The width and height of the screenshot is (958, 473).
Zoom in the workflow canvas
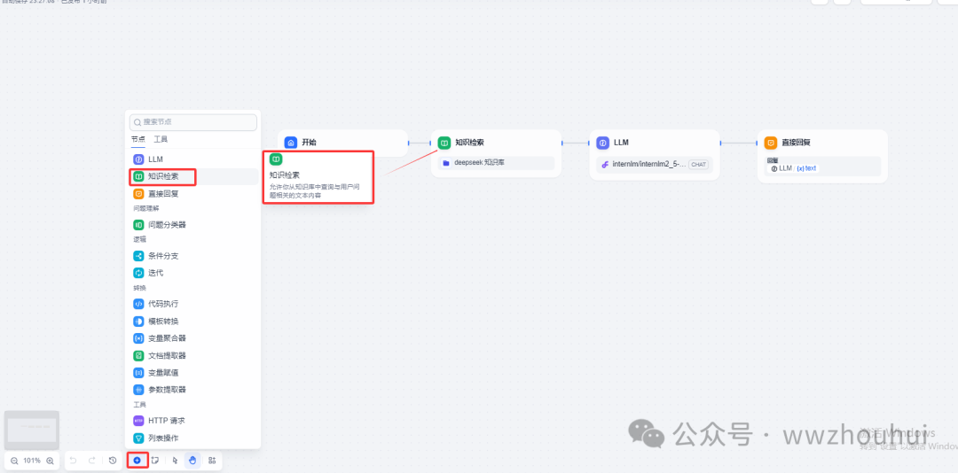[51, 461]
